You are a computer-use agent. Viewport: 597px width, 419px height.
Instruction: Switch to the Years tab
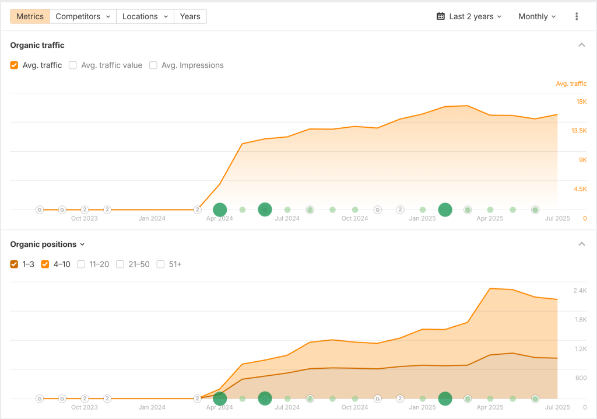(190, 16)
